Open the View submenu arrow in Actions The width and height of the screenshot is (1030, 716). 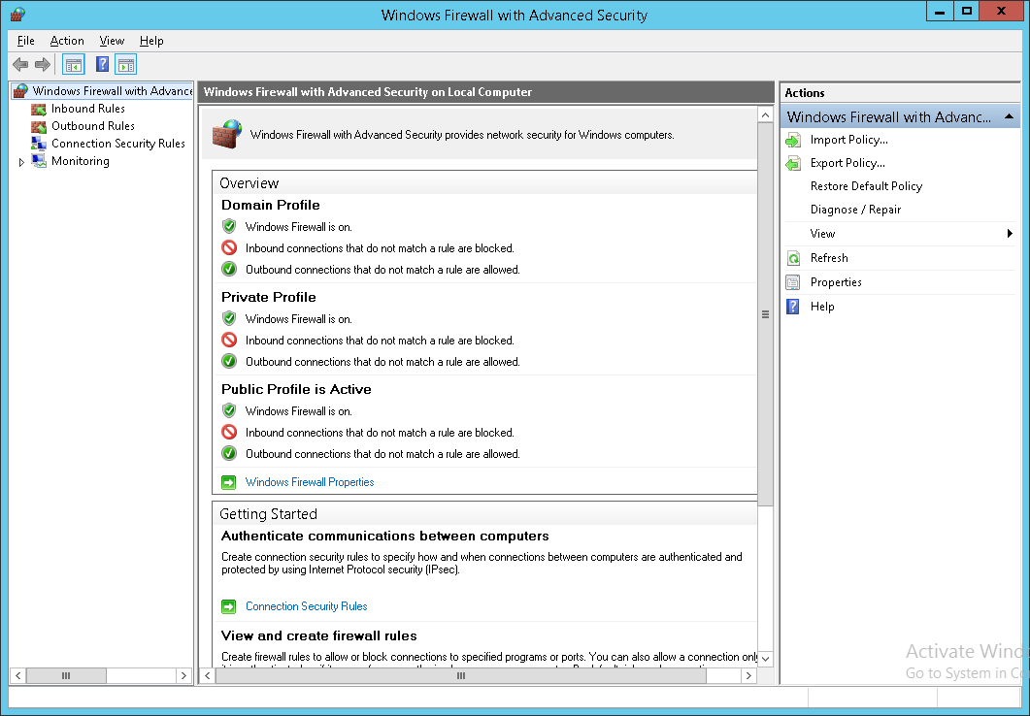[1010, 234]
